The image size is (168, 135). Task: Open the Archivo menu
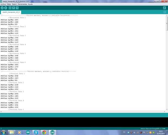point(3,4)
